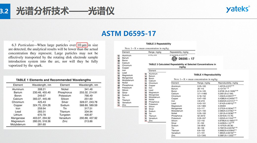The height and width of the screenshot is (143, 257).
Task: Click the Aluminum row in Table 1
Action: coord(54,89)
